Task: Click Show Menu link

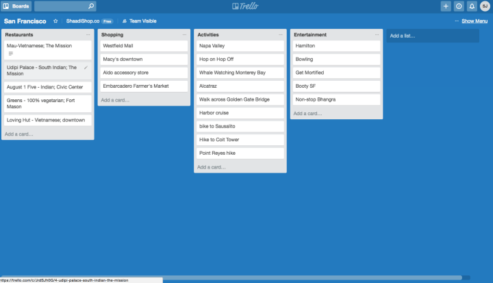Action: coord(474,21)
